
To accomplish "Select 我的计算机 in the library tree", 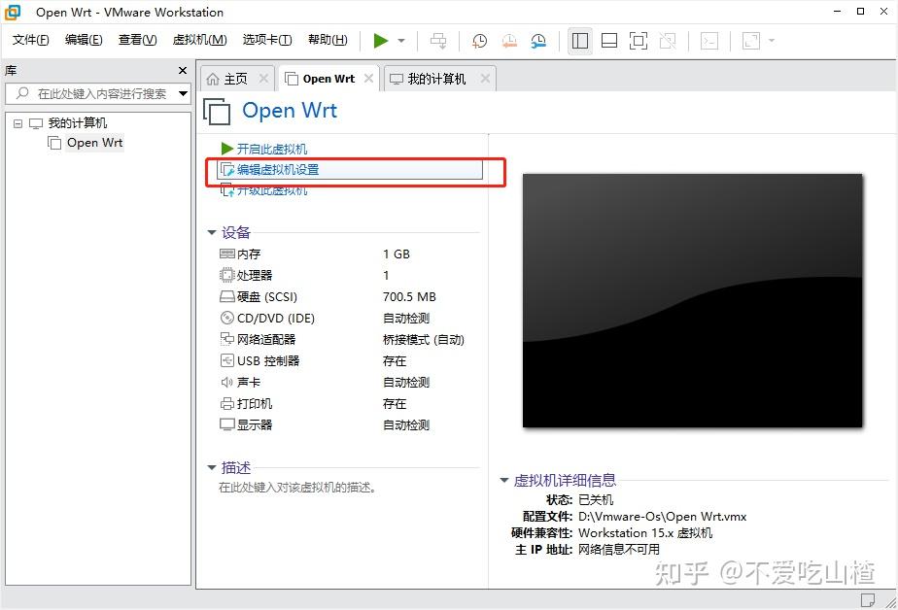I will coord(78,123).
